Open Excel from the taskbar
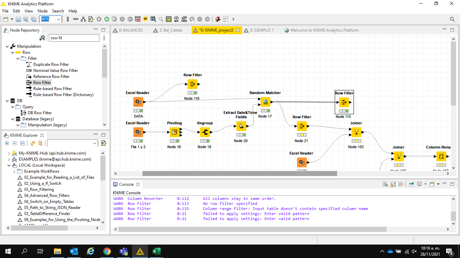This screenshot has height=258, width=460. (x=156, y=251)
